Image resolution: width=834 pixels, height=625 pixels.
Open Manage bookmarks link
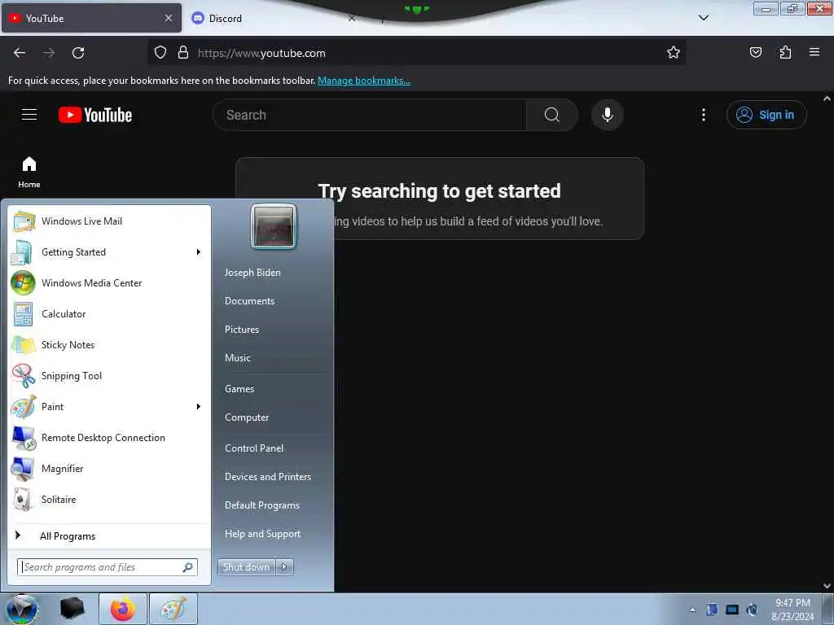pos(364,81)
